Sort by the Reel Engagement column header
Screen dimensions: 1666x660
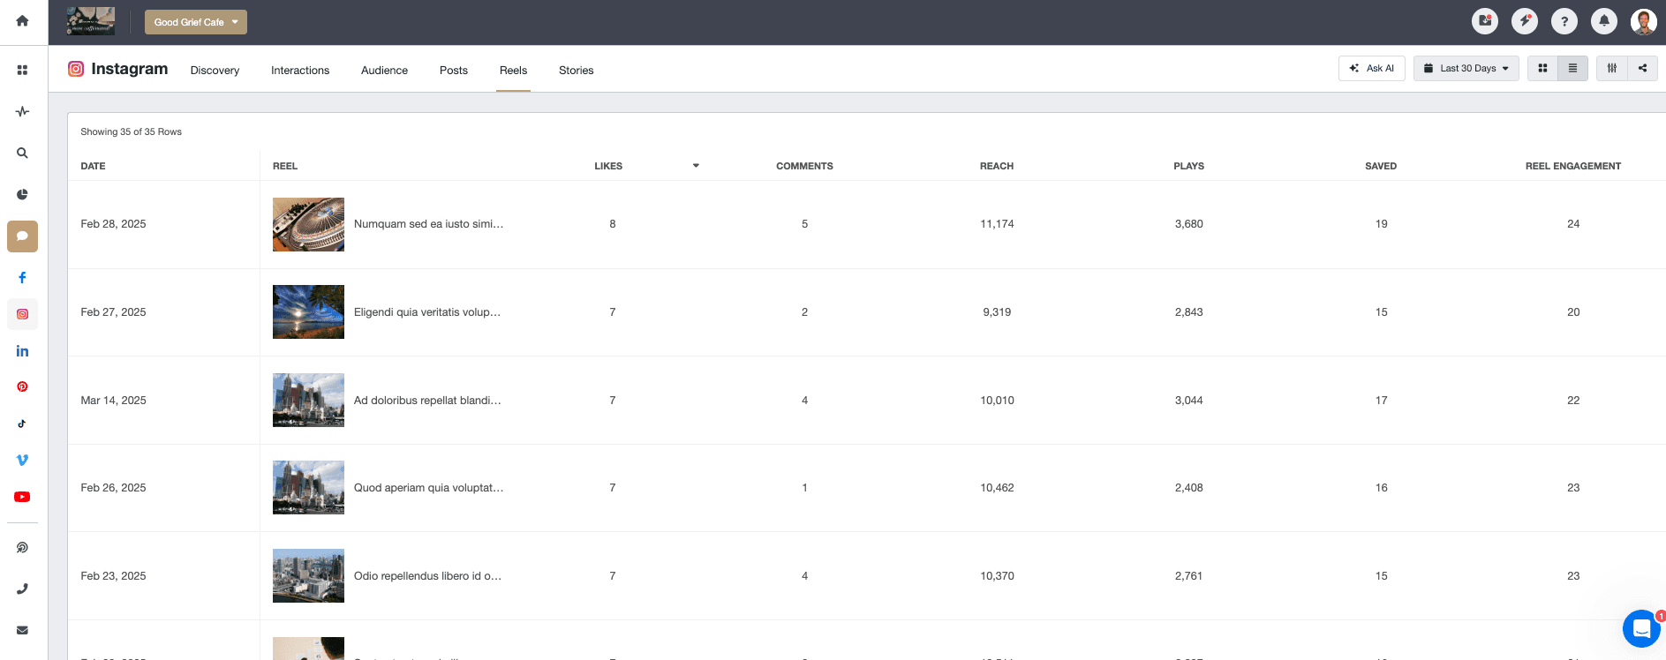[1573, 166]
